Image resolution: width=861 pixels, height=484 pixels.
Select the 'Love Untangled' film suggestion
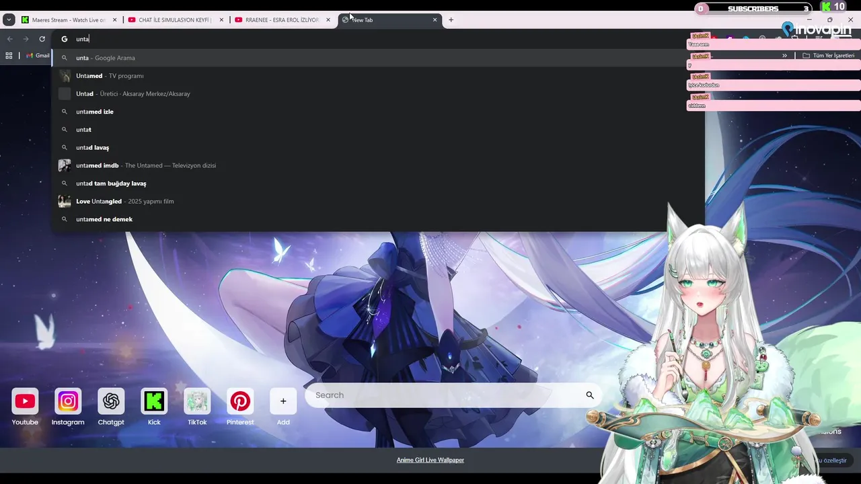point(378,201)
